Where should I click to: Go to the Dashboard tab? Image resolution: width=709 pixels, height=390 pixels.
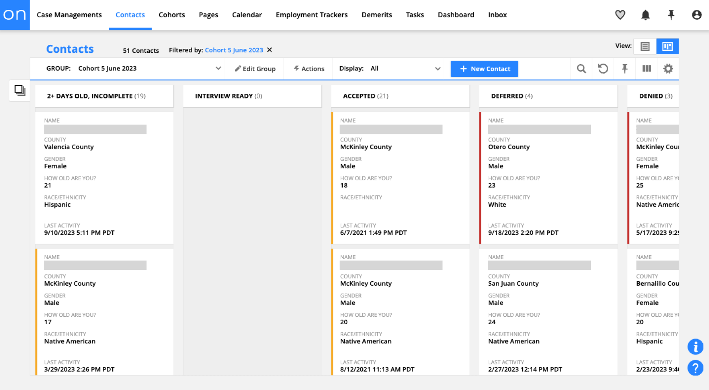[456, 15]
